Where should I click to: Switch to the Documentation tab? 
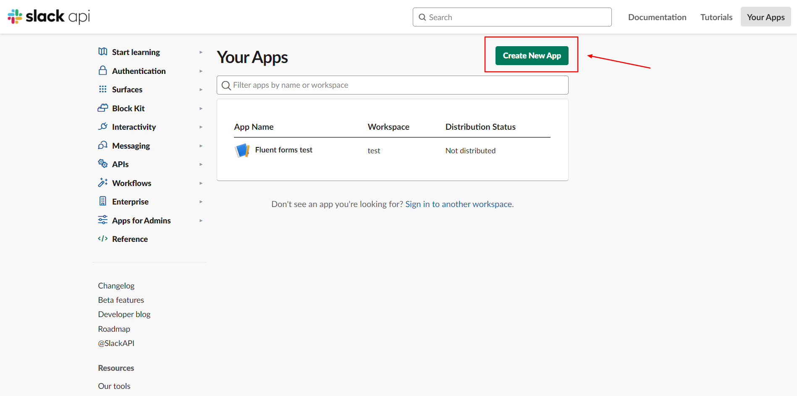tap(657, 17)
